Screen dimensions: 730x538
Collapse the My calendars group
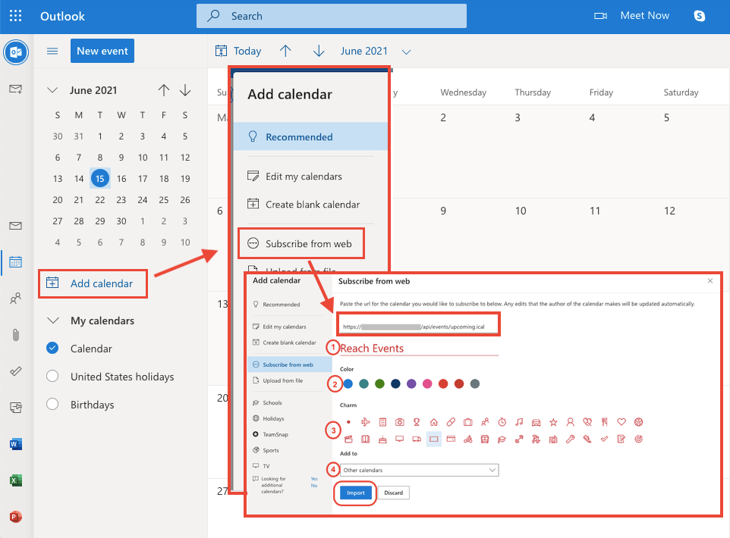53,321
